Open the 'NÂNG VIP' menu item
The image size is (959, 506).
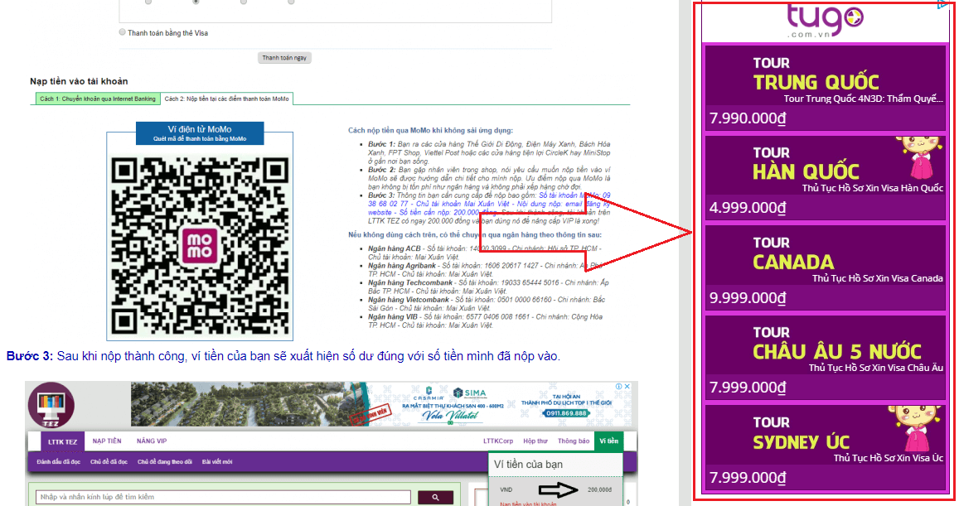tap(152, 441)
